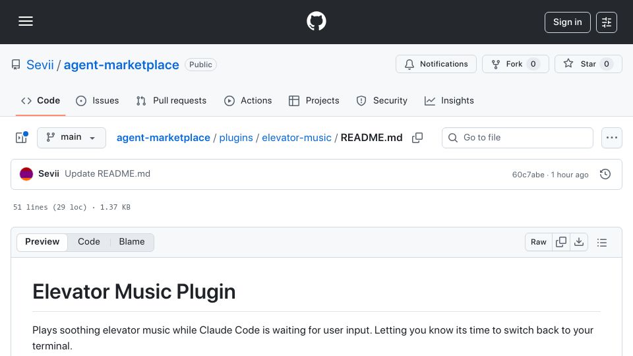The height and width of the screenshot is (356, 633).
Task: Go to the GitHub homepage logo
Action: click(316, 21)
